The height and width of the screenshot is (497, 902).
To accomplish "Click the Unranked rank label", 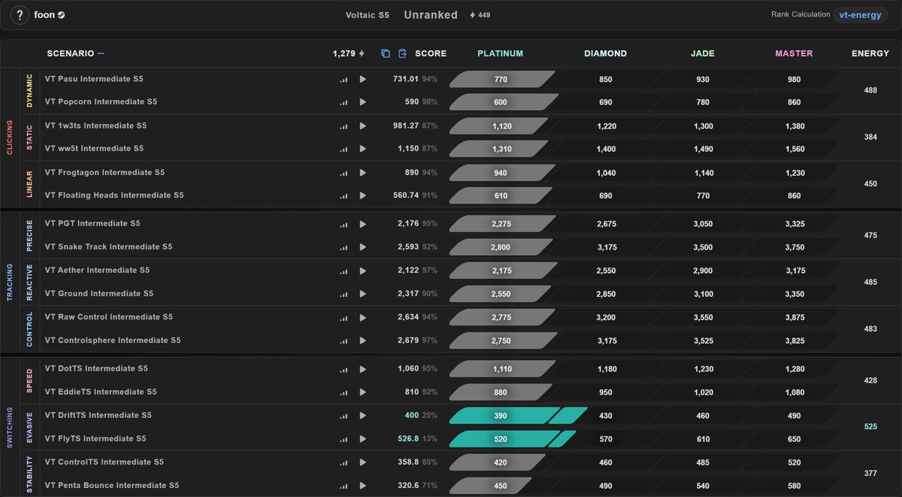I will click(431, 15).
